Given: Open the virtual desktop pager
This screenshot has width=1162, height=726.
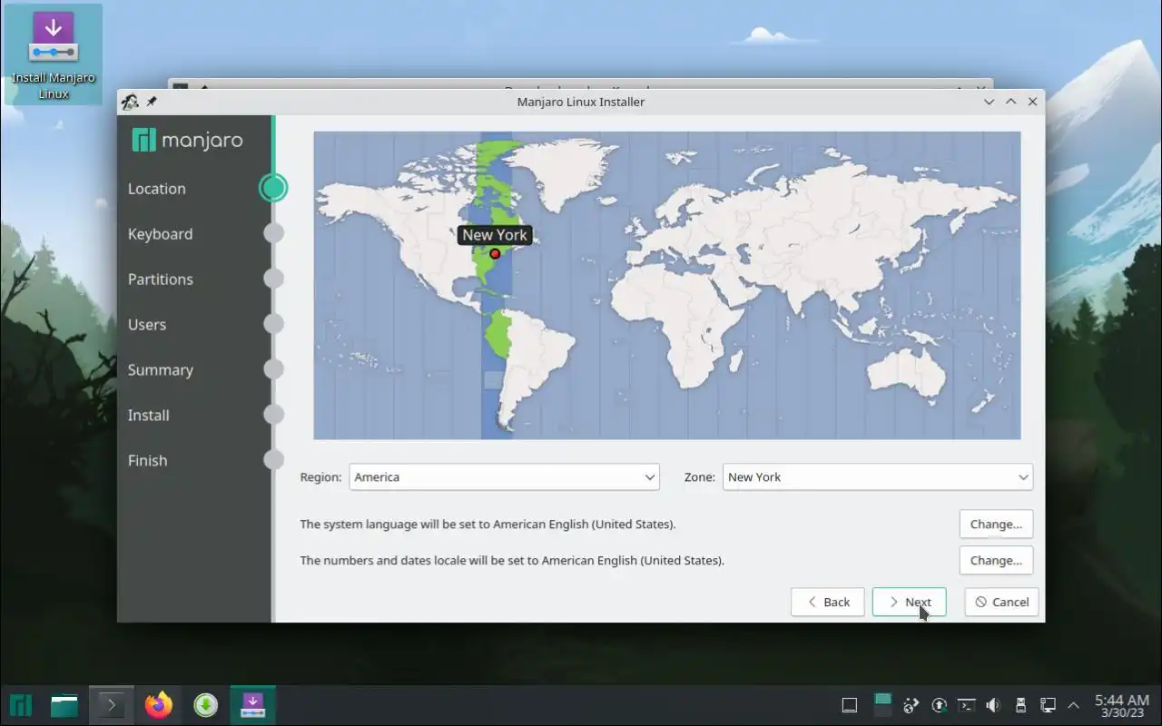Looking at the screenshot, I should point(881,705).
